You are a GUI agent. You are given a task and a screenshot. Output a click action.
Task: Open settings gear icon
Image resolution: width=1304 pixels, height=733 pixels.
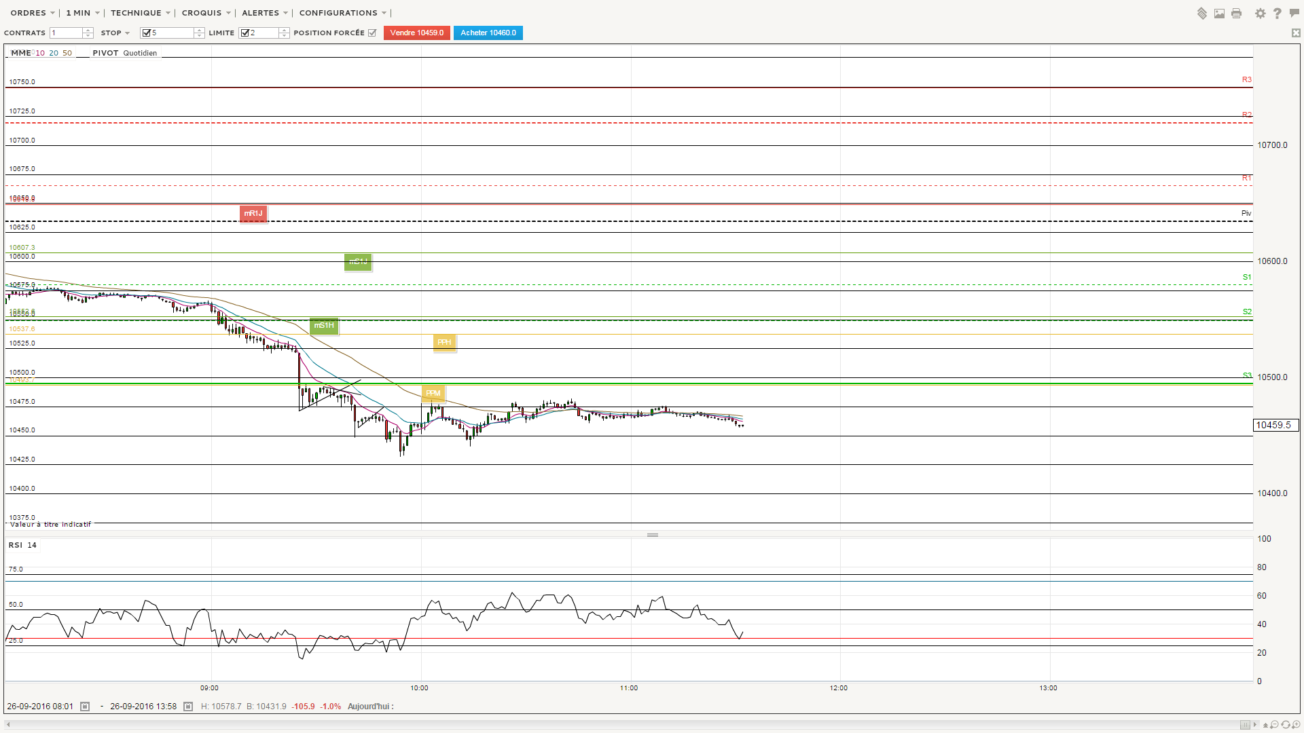pos(1261,14)
